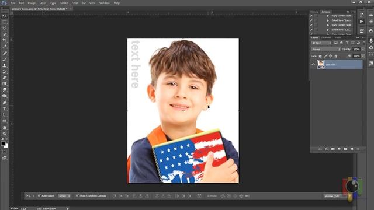The width and height of the screenshot is (374, 210).
Task: Select the Quick Selection tool
Action: 4,34
